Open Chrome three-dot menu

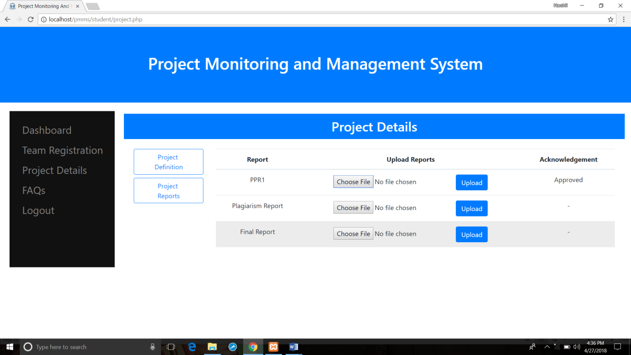623,19
